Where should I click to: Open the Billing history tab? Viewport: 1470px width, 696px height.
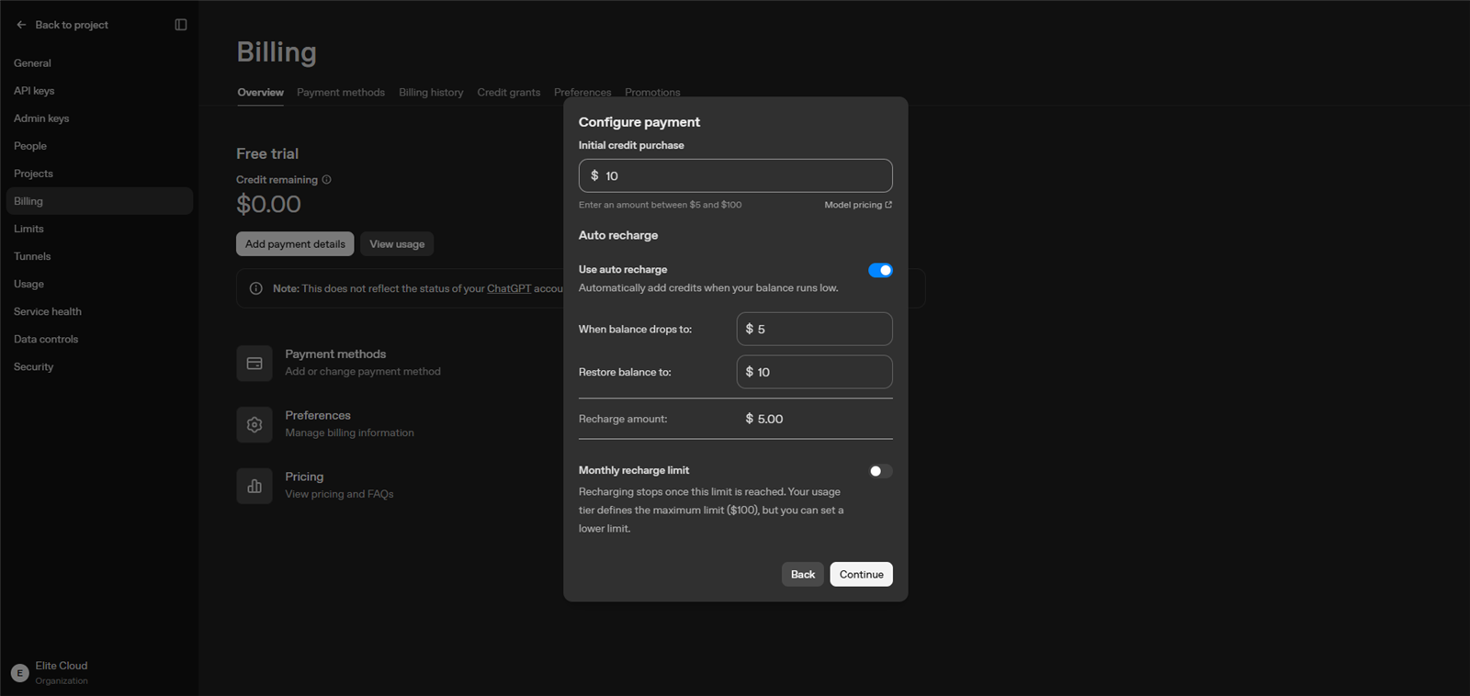click(431, 93)
